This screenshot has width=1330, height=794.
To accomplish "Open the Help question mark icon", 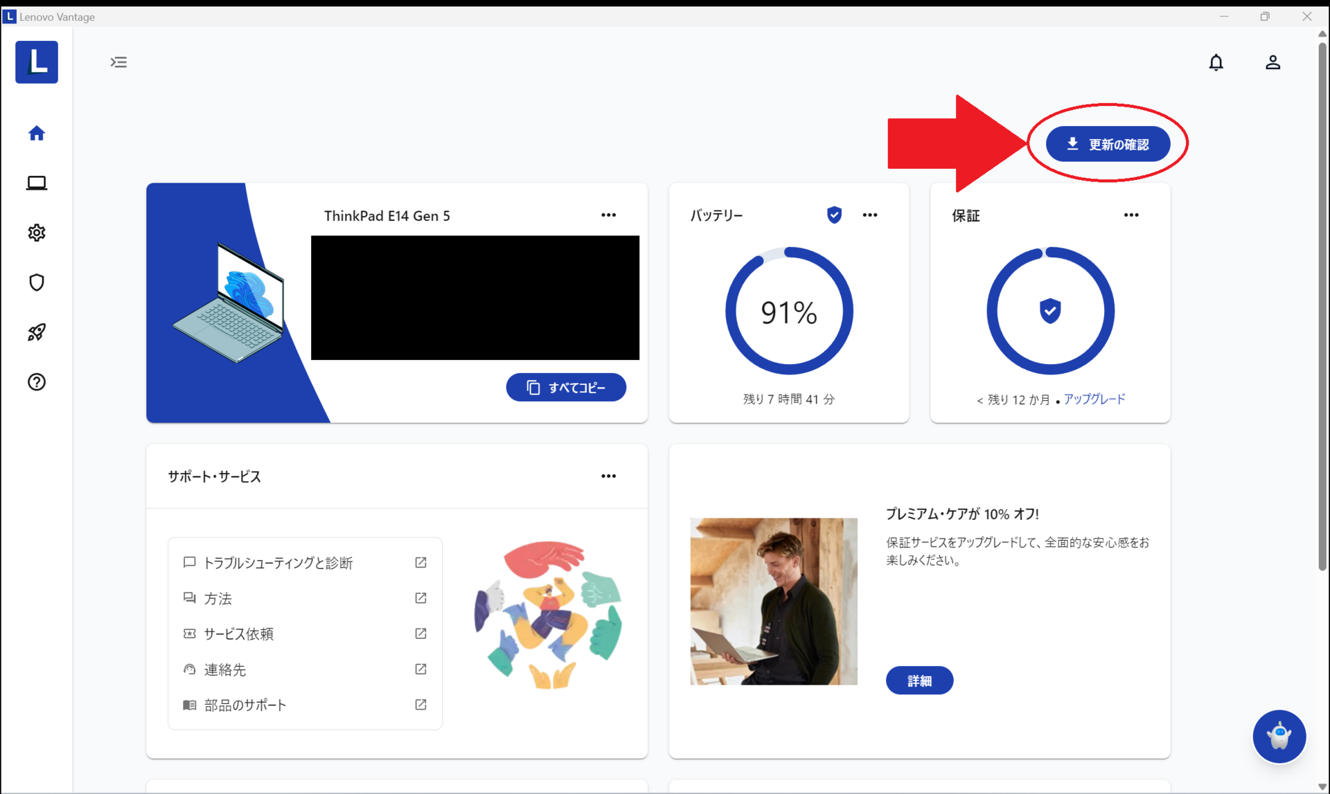I will point(37,382).
